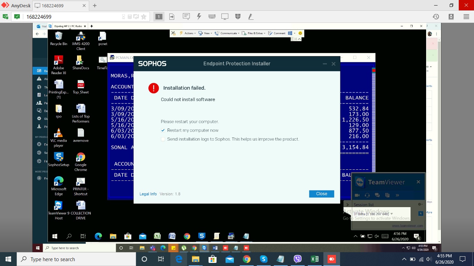The image size is (474, 266).
Task: Show hidden icons in local system tray
Action: 404,259
